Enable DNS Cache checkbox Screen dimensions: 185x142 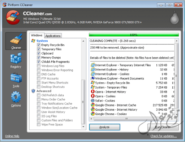pos(39,74)
